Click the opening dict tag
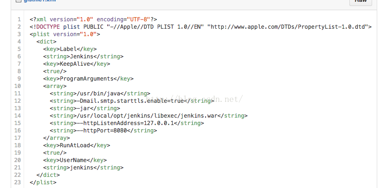Viewport: 380px width, 188px height. [x=46, y=42]
